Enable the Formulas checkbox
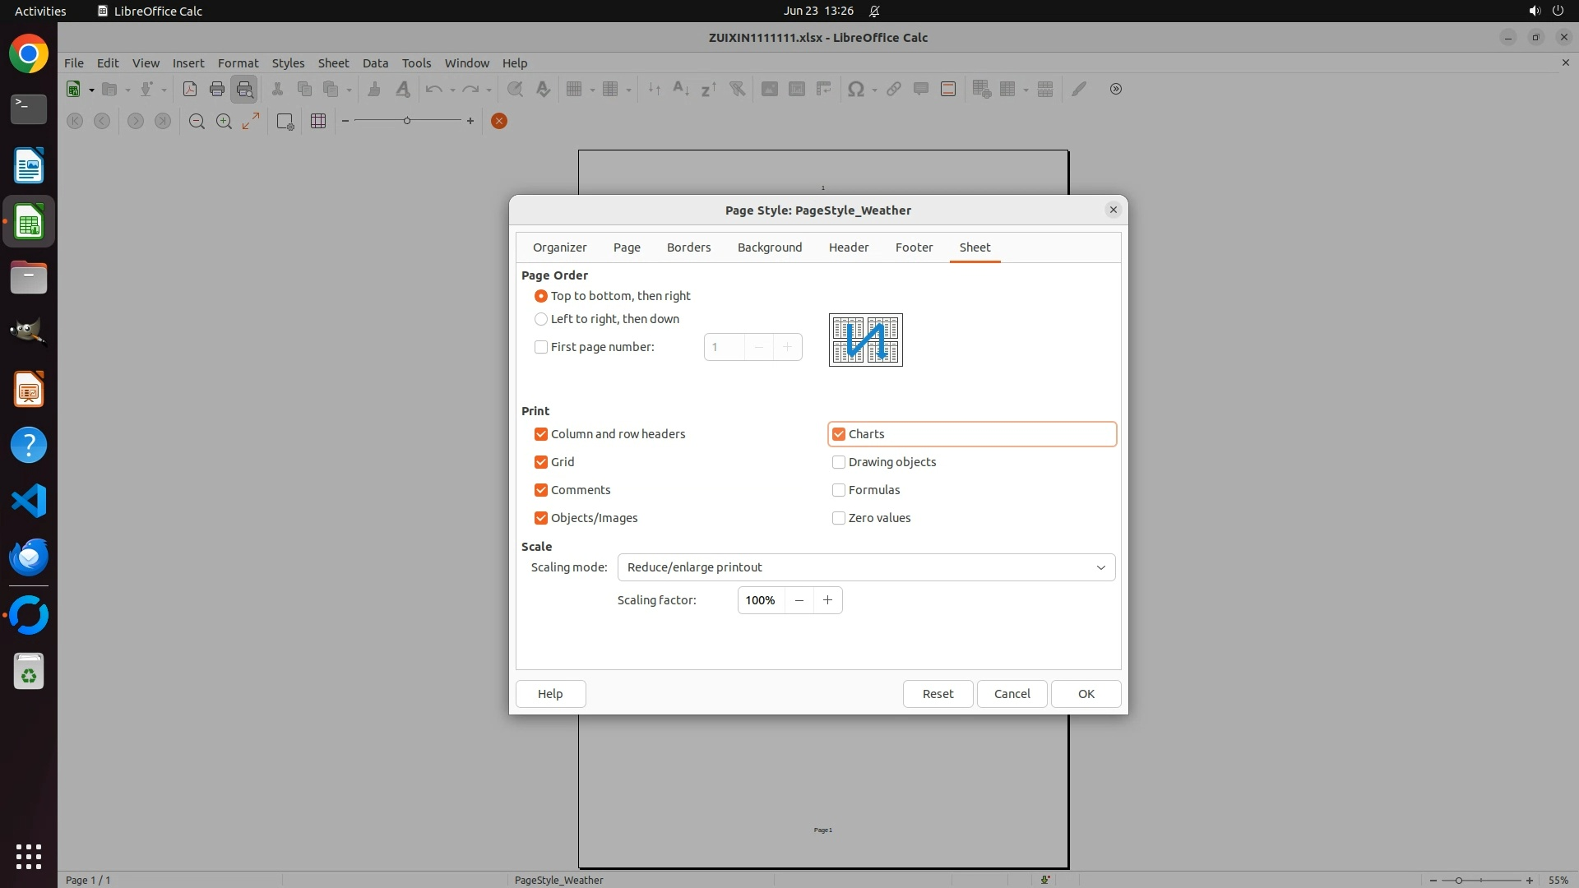 839,490
